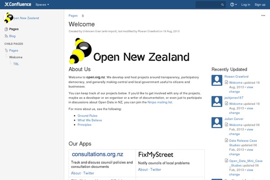The height and width of the screenshot is (180, 270).
Task: View change for Open_Data_Mini_Case_Studies
Action: 241,172
